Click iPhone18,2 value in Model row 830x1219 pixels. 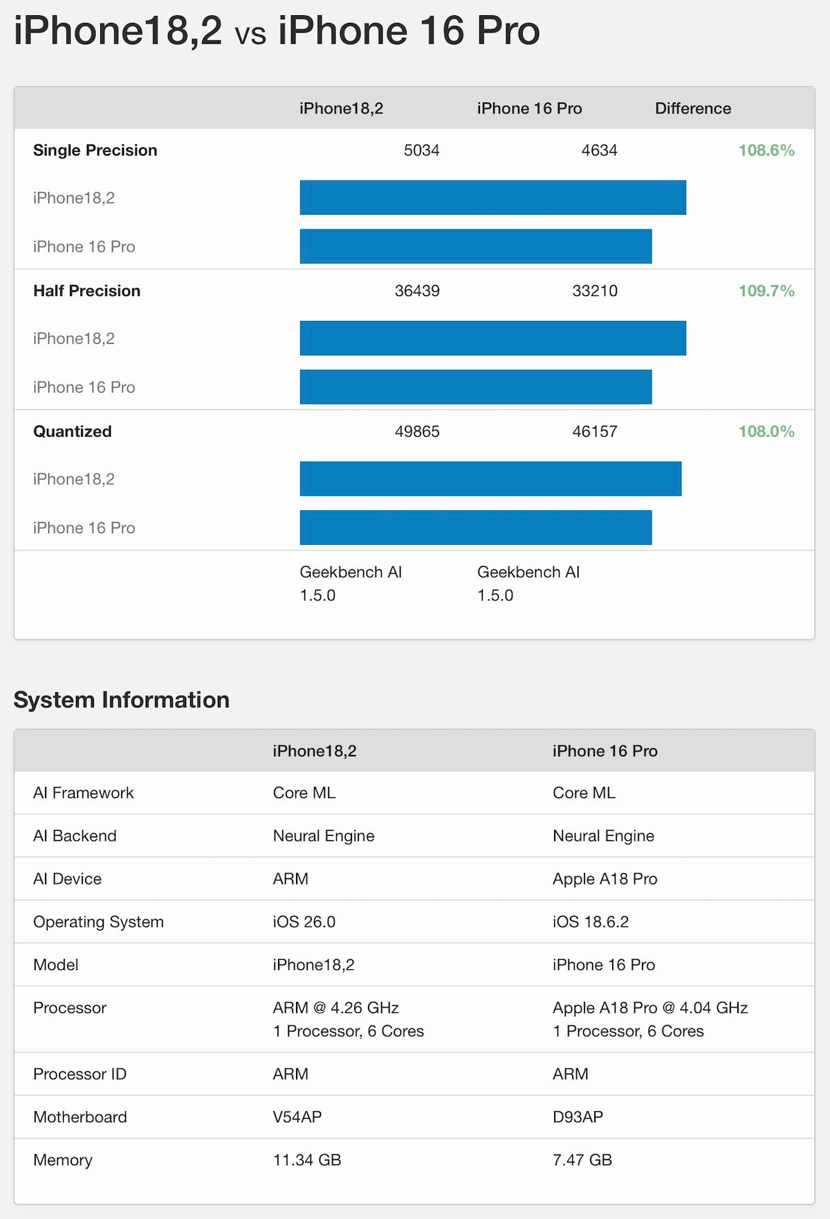click(313, 965)
